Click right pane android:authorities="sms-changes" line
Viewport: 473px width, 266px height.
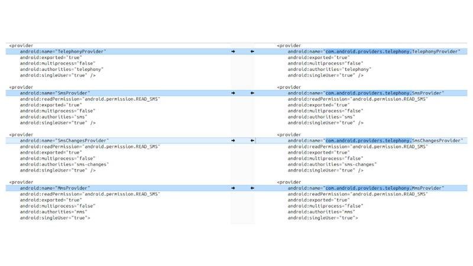coord(332,164)
